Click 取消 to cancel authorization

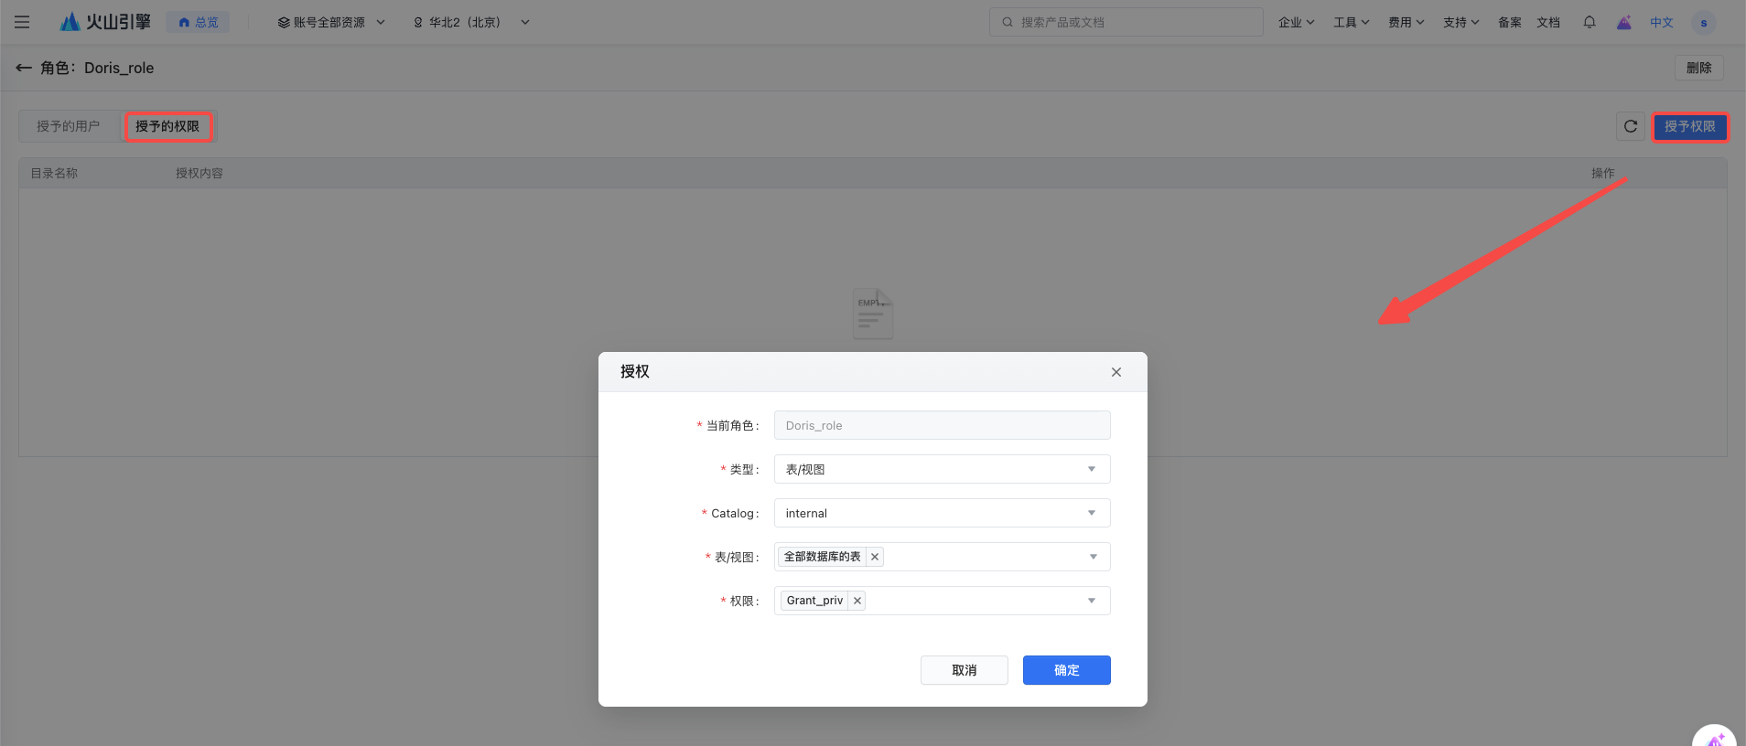(965, 670)
